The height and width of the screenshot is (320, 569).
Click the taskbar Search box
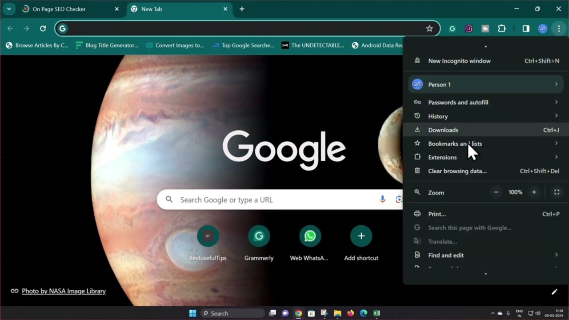click(x=232, y=313)
